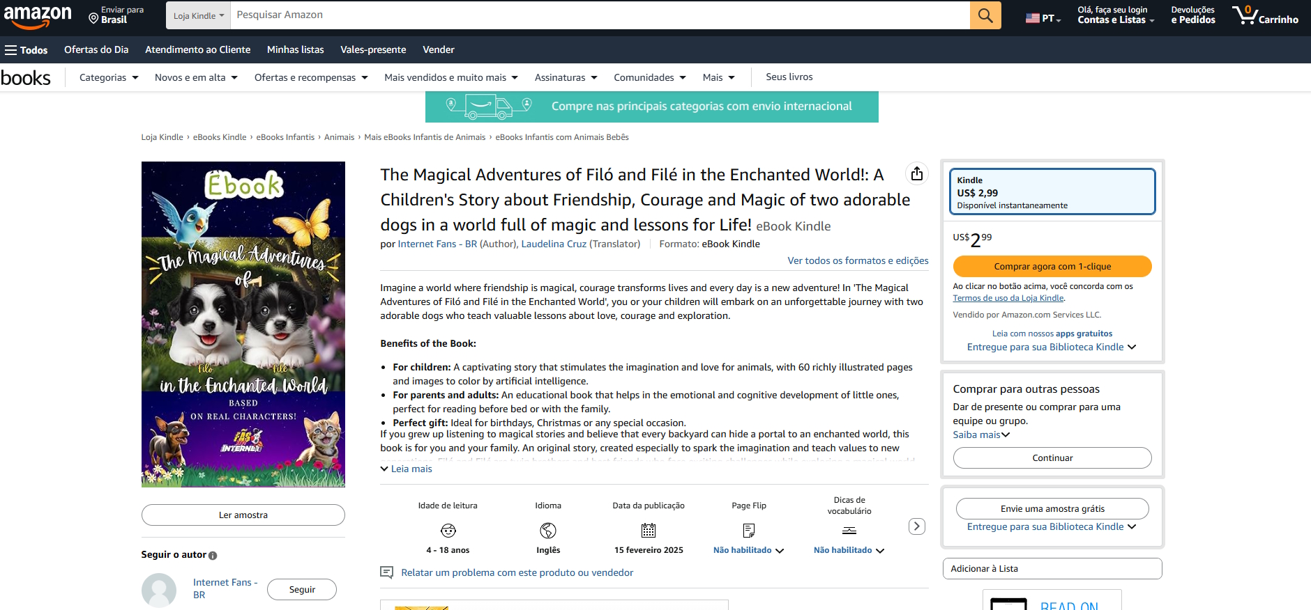Click the Continuar button
Image resolution: width=1311 pixels, height=610 pixels.
tap(1052, 458)
